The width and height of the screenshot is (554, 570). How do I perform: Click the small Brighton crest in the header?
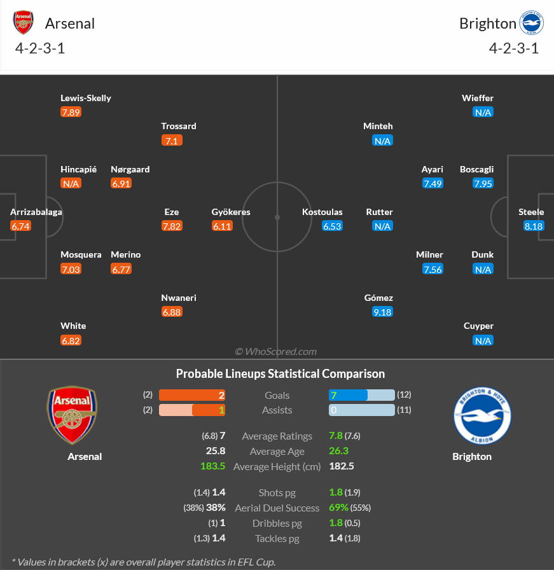click(531, 23)
